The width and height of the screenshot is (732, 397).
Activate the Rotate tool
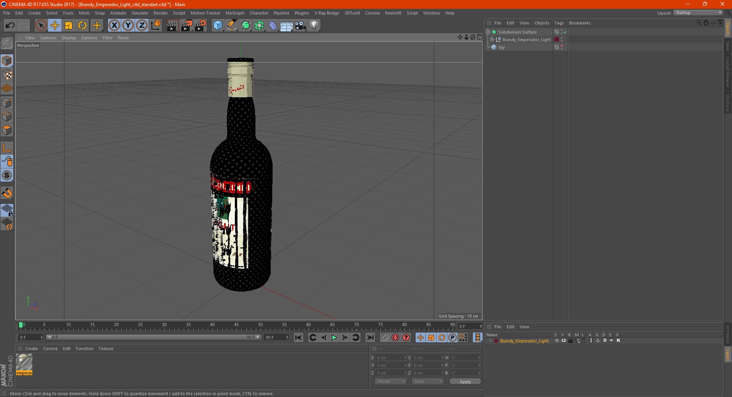pyautogui.click(x=82, y=26)
